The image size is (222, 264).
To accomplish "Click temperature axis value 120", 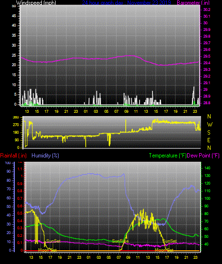I will point(207,183).
